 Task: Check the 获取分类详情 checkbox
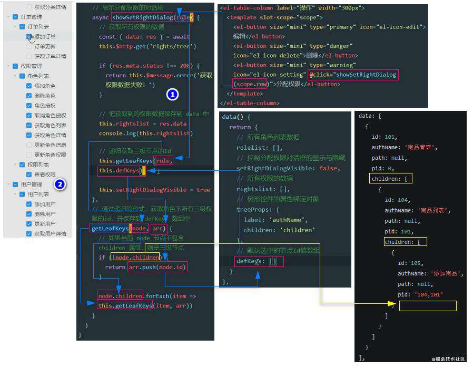[29, 7]
